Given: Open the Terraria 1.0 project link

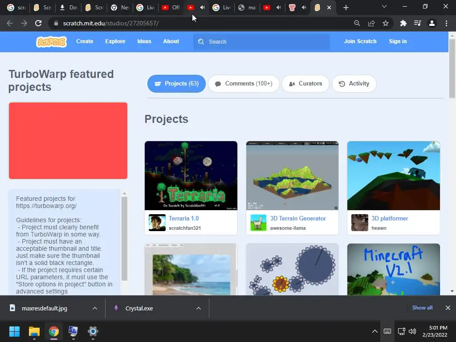Looking at the screenshot, I should point(184,218).
